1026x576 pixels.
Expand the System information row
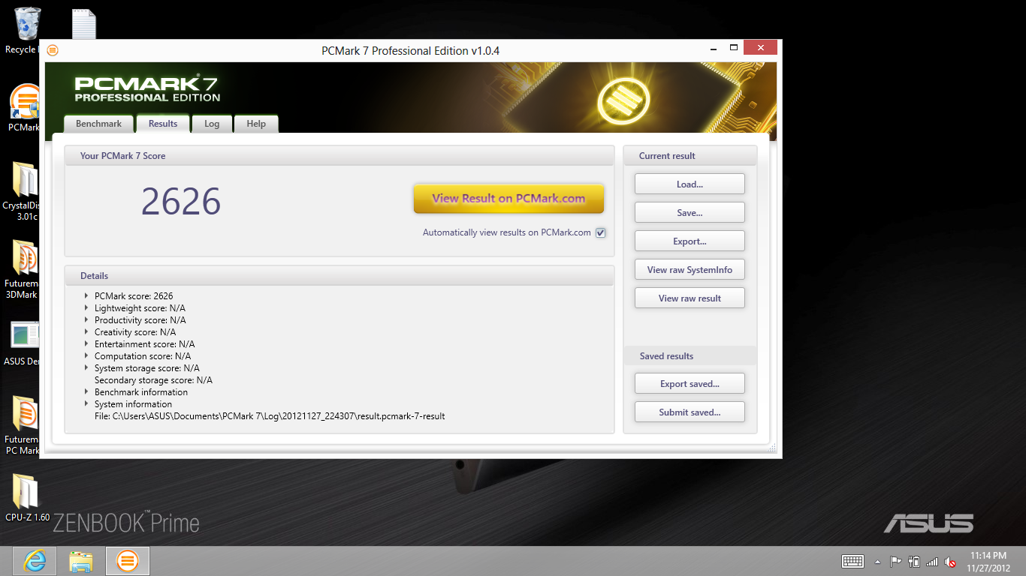86,403
